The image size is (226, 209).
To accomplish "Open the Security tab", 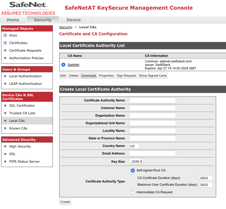I will click(x=43, y=20).
